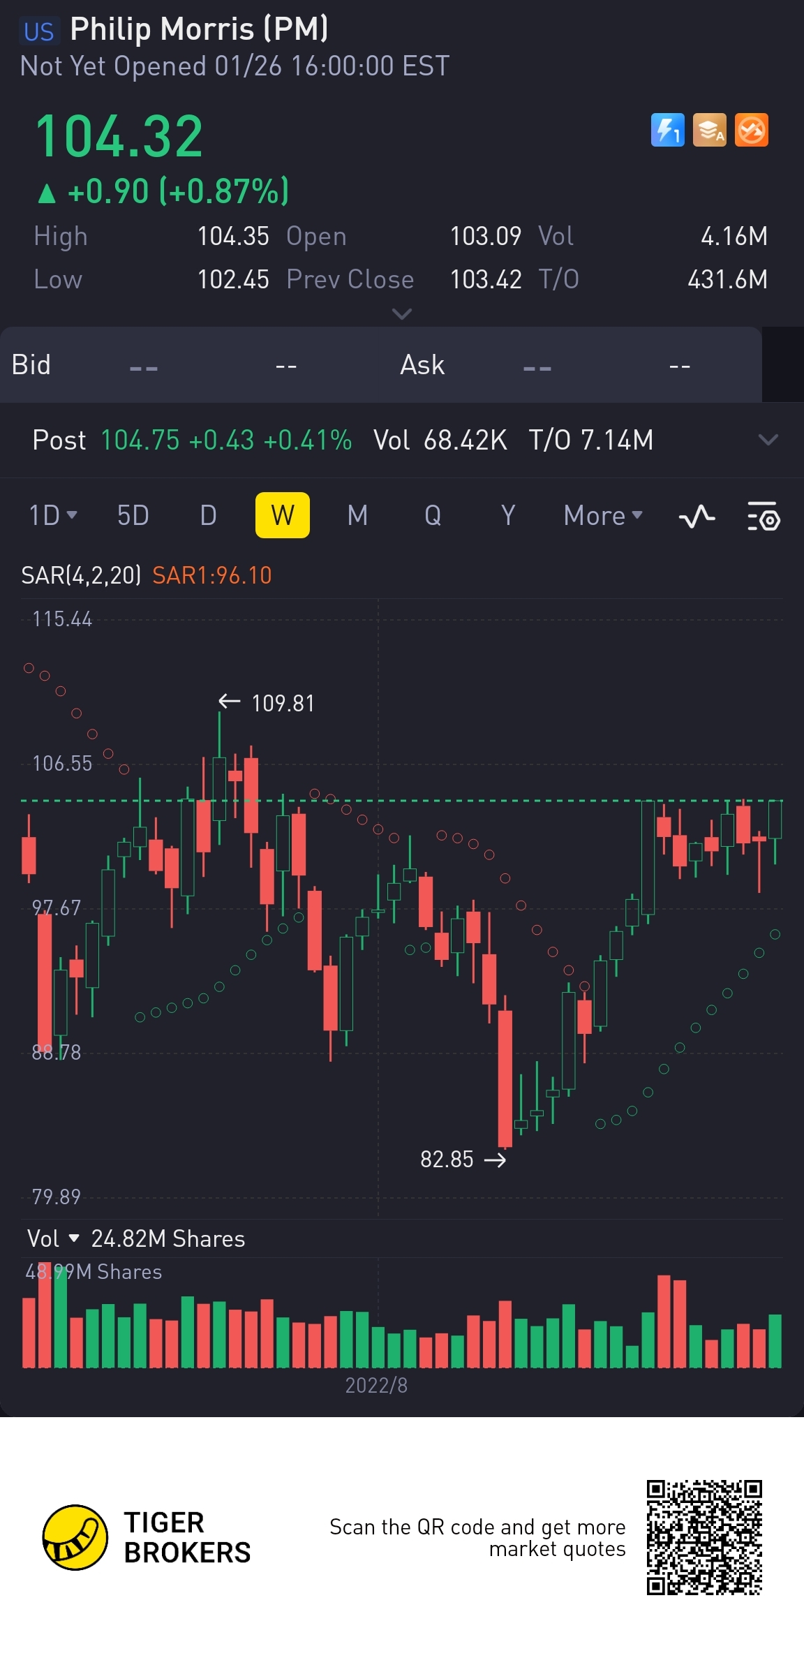Tap the T/O value 431.6M
Viewport: 804px width, 1658px height.
click(728, 280)
